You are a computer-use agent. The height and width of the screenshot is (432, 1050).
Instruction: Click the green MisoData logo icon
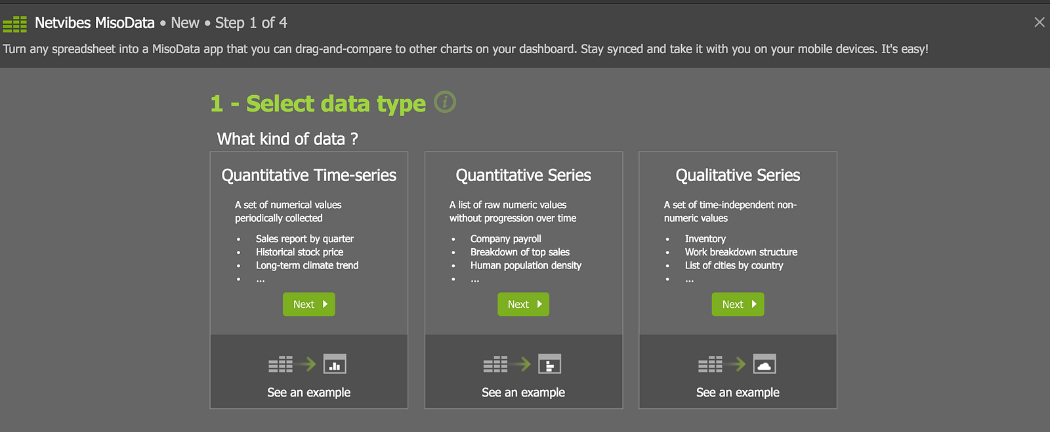click(x=15, y=24)
